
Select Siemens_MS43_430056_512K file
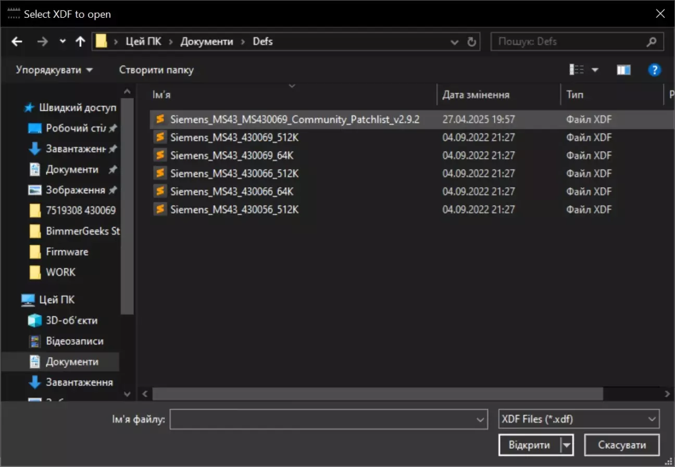click(x=234, y=210)
